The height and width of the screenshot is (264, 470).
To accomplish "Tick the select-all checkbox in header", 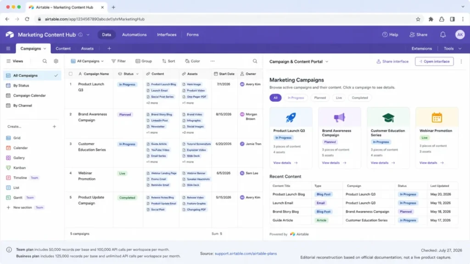I will [71, 74].
